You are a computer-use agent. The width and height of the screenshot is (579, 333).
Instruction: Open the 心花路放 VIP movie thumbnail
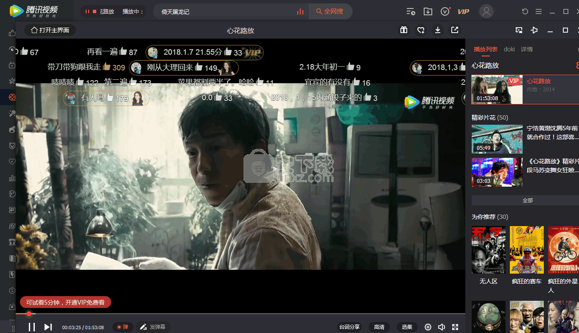pos(497,90)
